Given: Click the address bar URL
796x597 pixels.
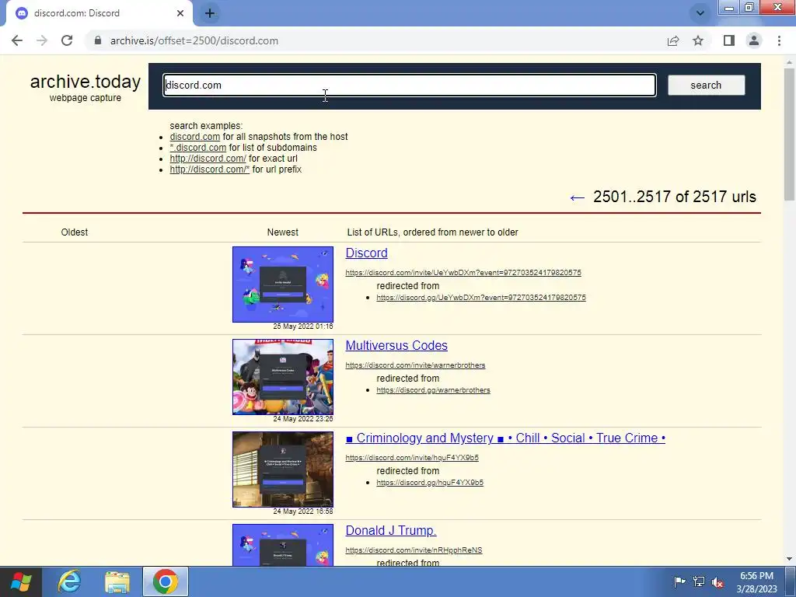Looking at the screenshot, I should [x=194, y=40].
